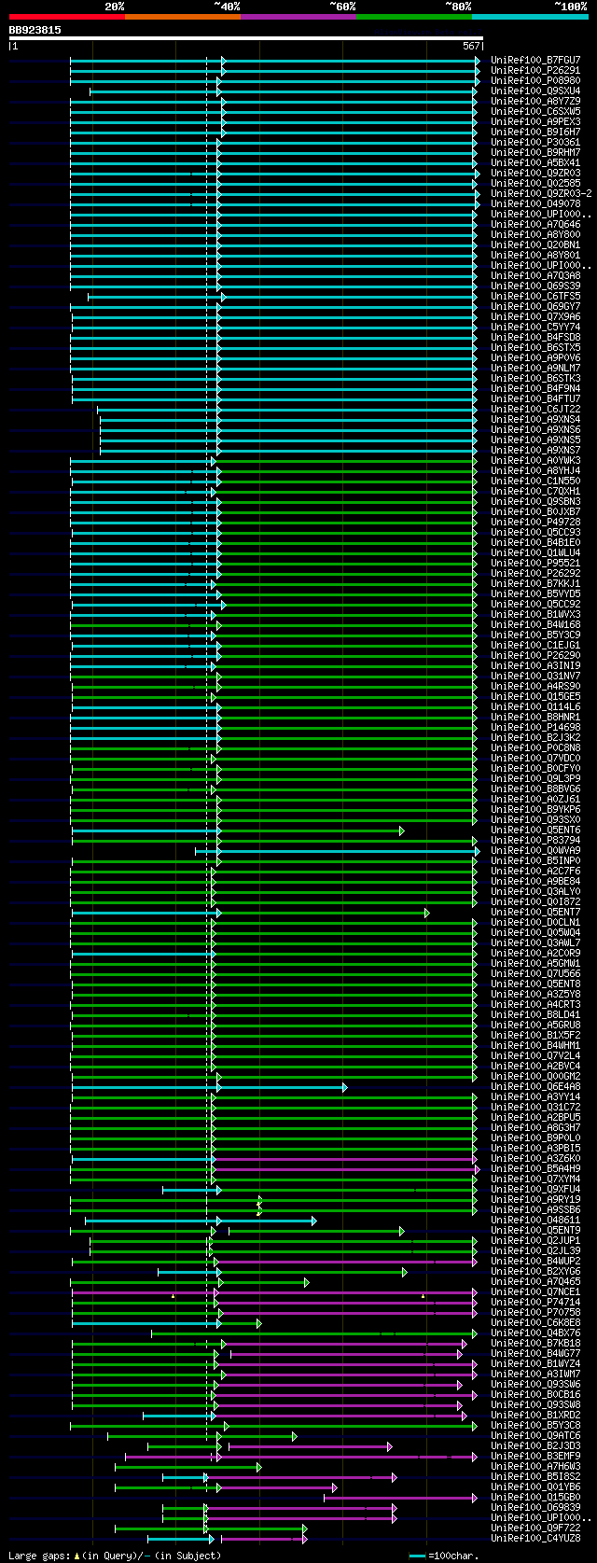Click label UniRef100_C6K8E8
Viewport: 597px width, 1563px height.
click(x=535, y=1322)
